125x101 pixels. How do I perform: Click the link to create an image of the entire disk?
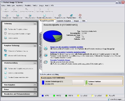(x=67, y=47)
